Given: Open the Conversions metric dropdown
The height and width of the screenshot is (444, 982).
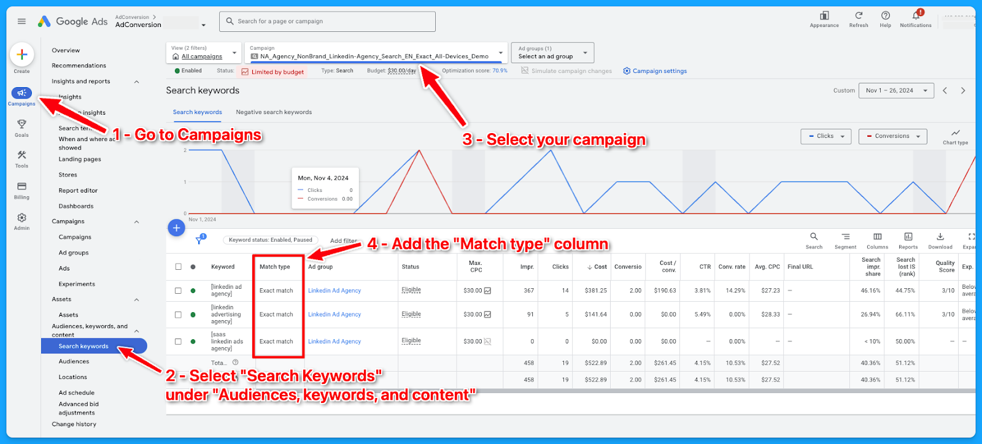Looking at the screenshot, I should point(892,136).
